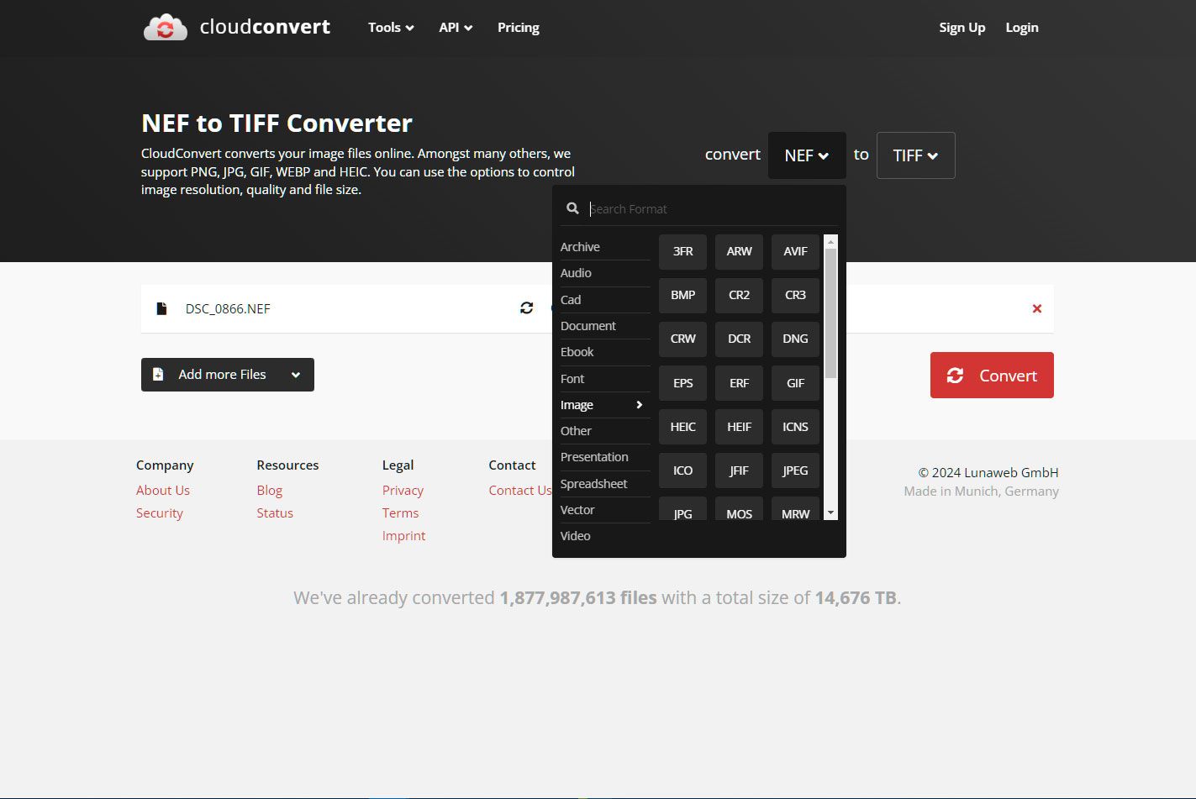
Task: Click Login link
Action: 1022,27
